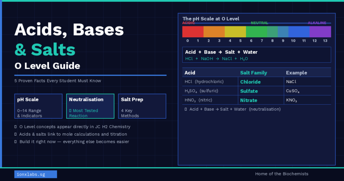Click the pH Scale card

38,106
